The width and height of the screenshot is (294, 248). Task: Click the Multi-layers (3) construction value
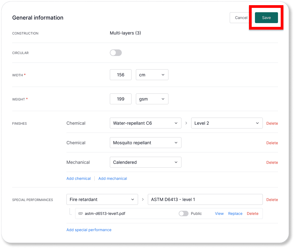tap(125, 33)
